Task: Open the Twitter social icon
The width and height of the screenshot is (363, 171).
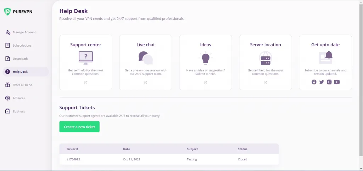Action: pos(322,82)
